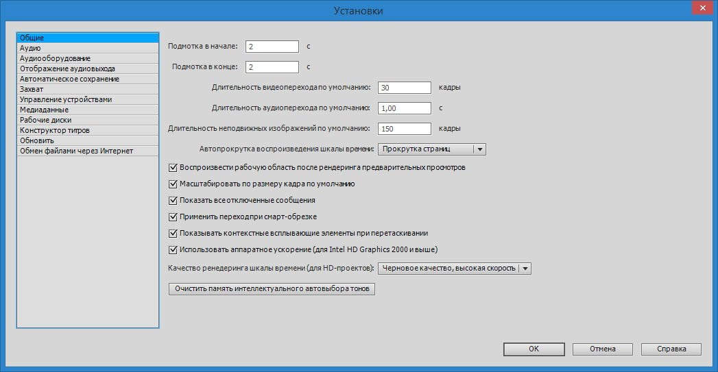718x372 pixels.
Task: Open Обмен файлами через Интернет settings
Action: 88,151
